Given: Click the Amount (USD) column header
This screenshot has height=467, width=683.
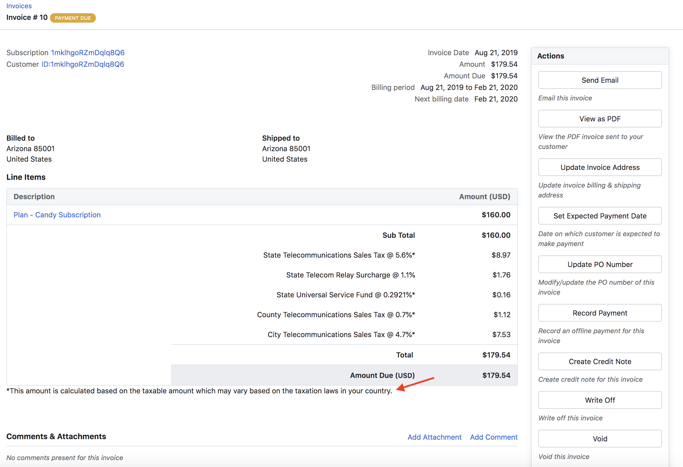Looking at the screenshot, I should pos(485,197).
